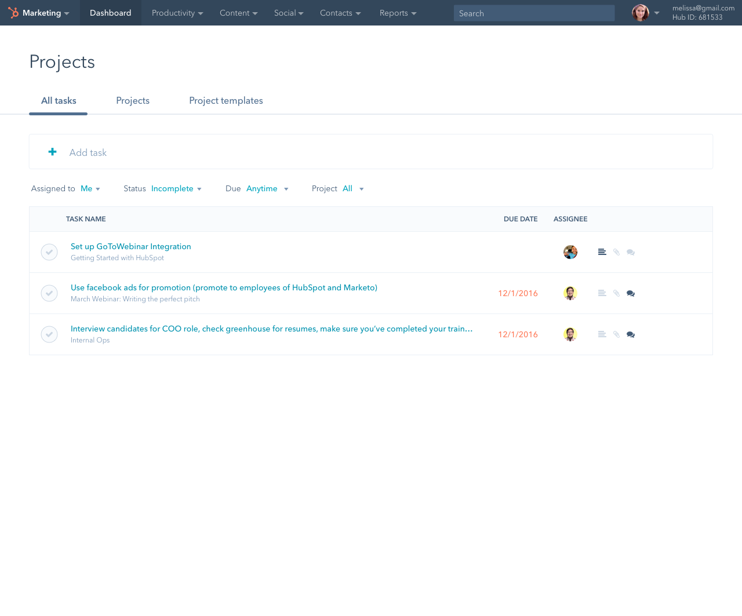This screenshot has width=742, height=616.
Task: Mark Use facebook ads task complete
Action: [x=49, y=293]
